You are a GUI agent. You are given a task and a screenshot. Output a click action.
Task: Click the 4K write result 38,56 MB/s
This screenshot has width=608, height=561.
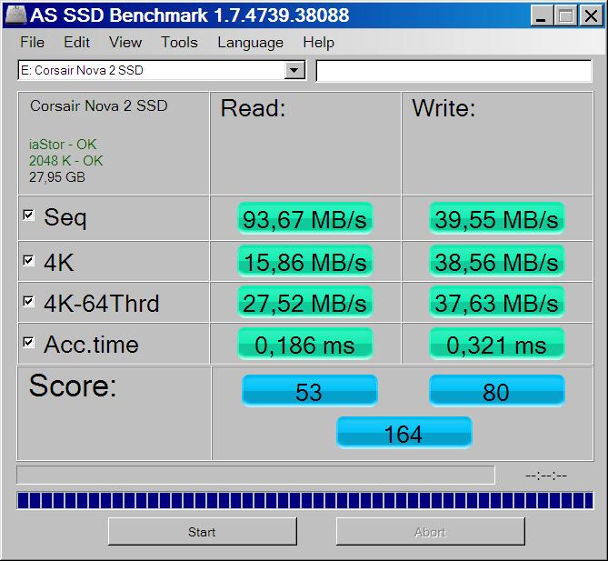(x=497, y=261)
